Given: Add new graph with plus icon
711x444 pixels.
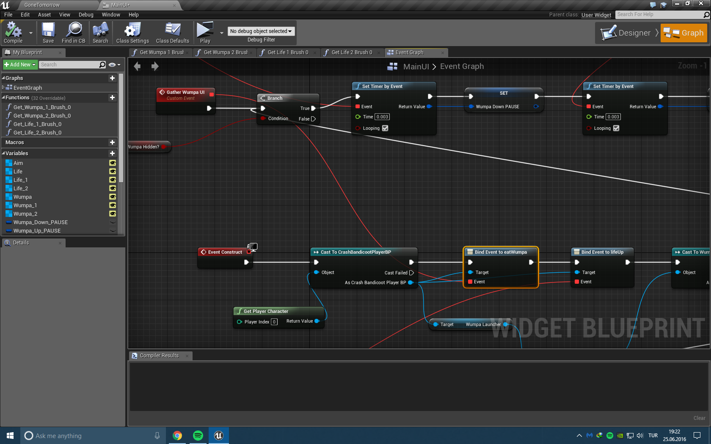Looking at the screenshot, I should click(112, 78).
